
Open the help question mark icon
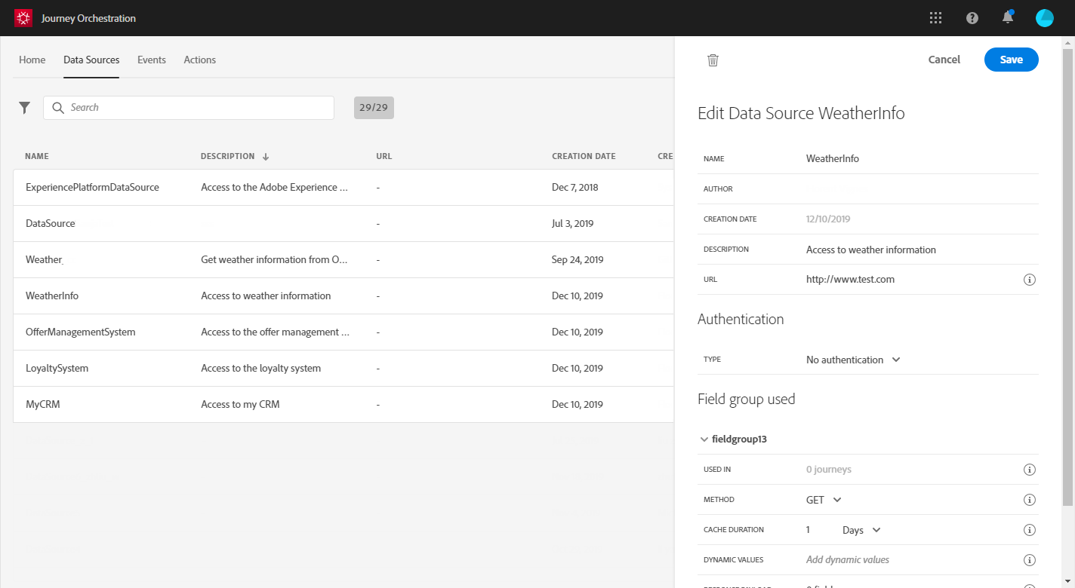point(972,18)
